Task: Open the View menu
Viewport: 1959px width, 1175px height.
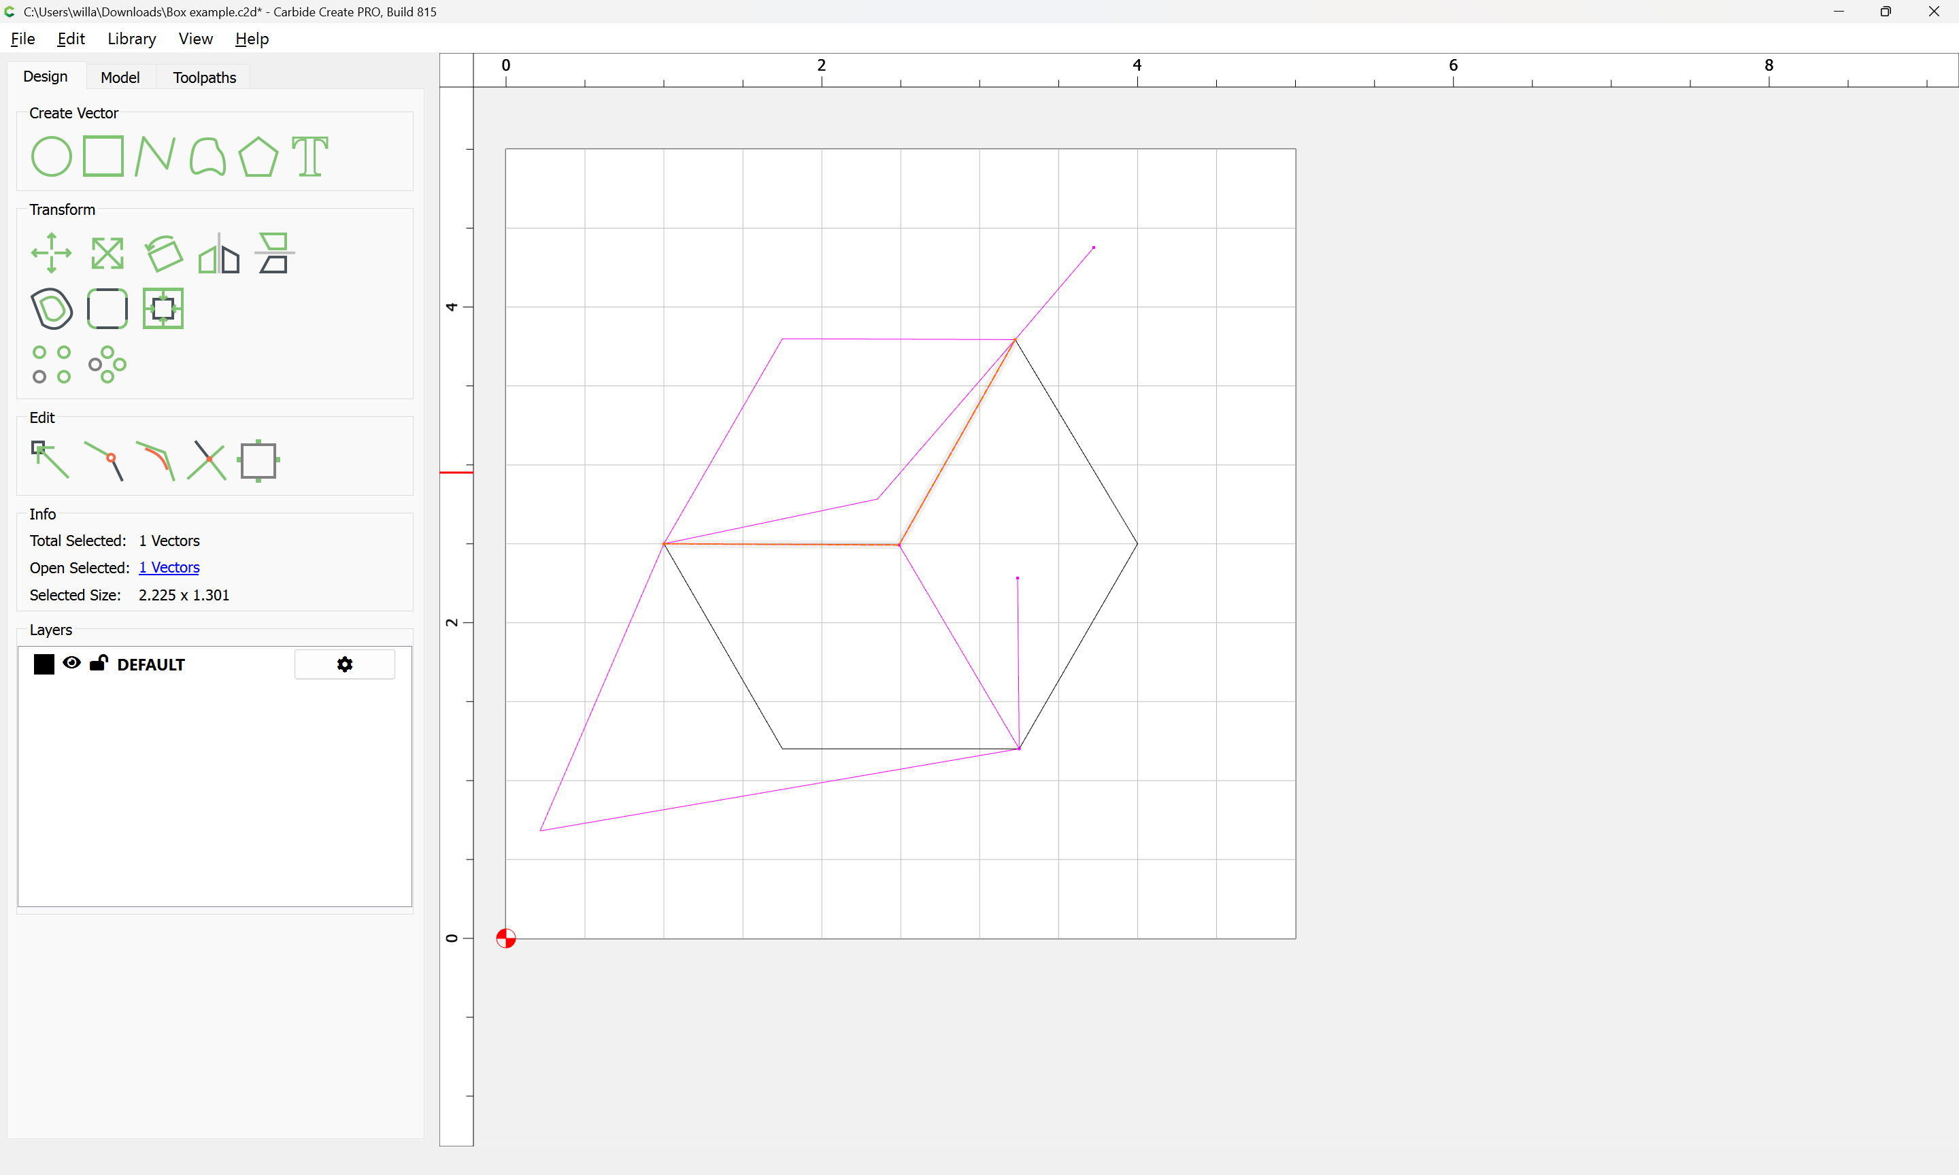Action: click(x=196, y=39)
